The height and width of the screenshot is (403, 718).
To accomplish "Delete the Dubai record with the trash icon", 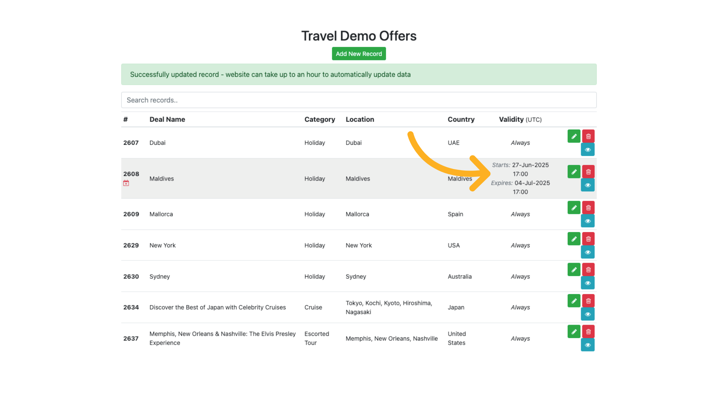I will 588,136.
